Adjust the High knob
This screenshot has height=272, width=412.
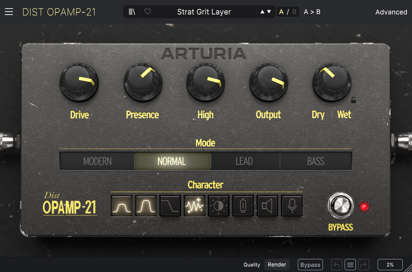pos(206,82)
